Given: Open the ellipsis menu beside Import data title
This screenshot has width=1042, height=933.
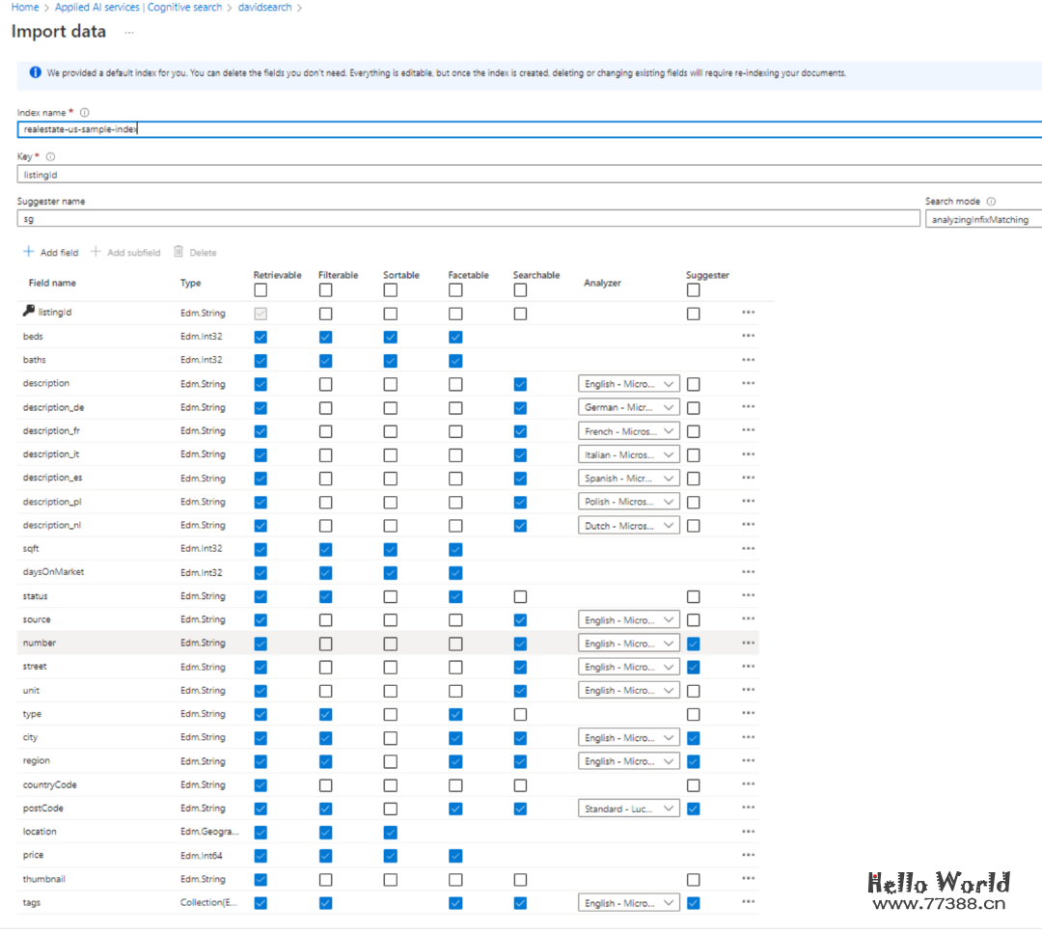Looking at the screenshot, I should pos(129,32).
